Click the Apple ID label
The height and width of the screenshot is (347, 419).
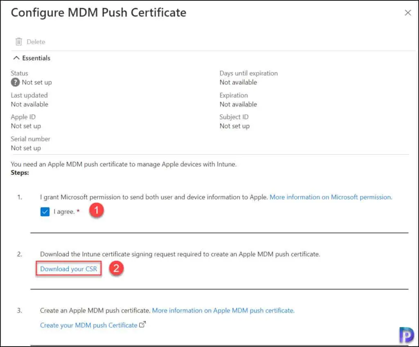tap(23, 117)
